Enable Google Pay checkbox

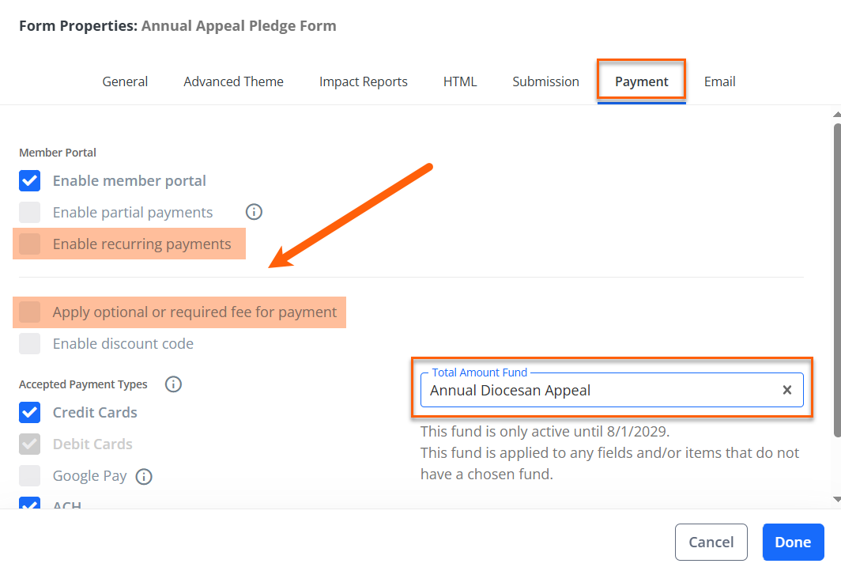pos(29,476)
